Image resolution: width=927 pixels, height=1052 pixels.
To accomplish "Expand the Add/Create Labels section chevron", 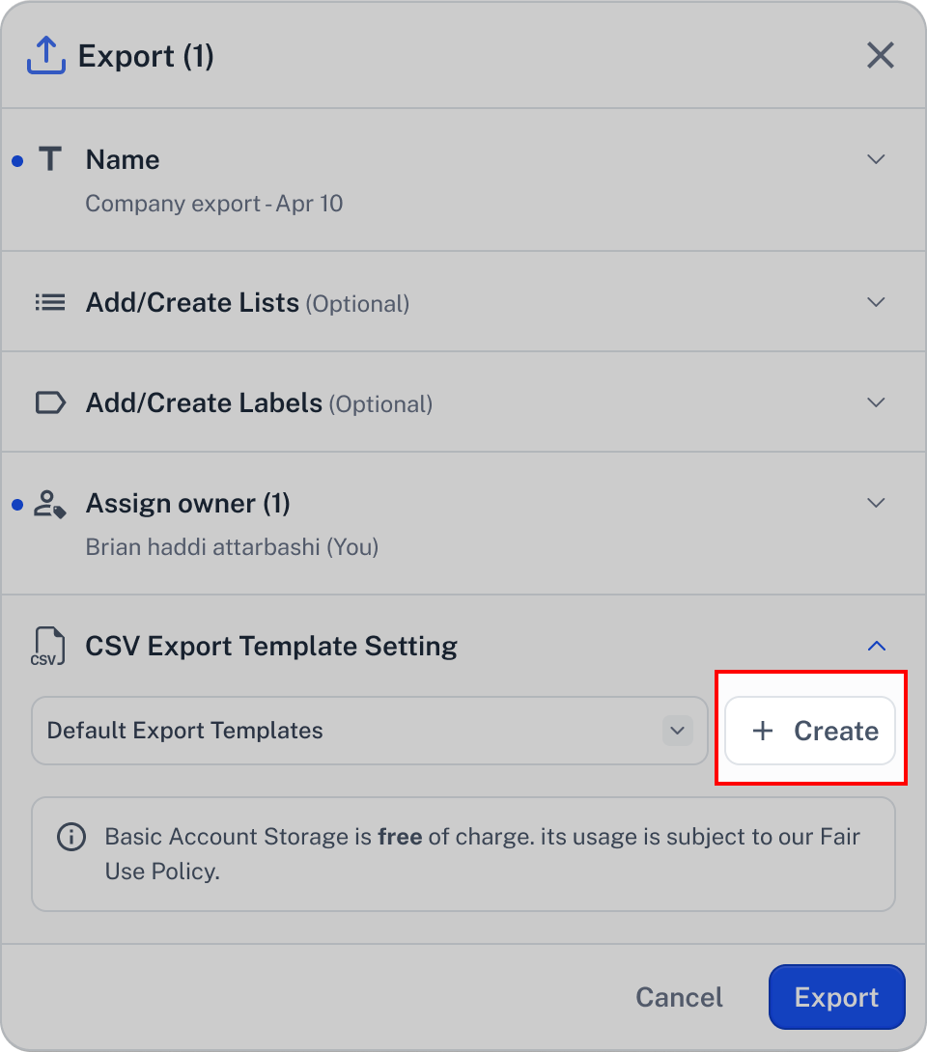I will pos(876,402).
